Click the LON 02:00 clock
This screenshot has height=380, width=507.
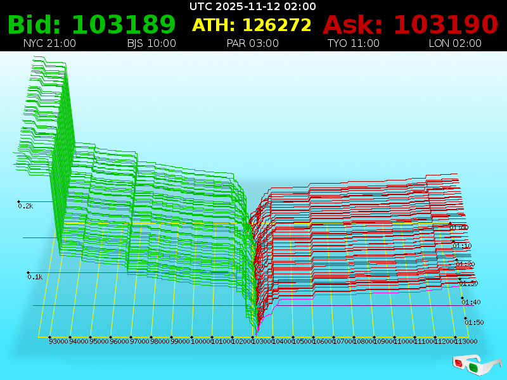pyautogui.click(x=455, y=44)
